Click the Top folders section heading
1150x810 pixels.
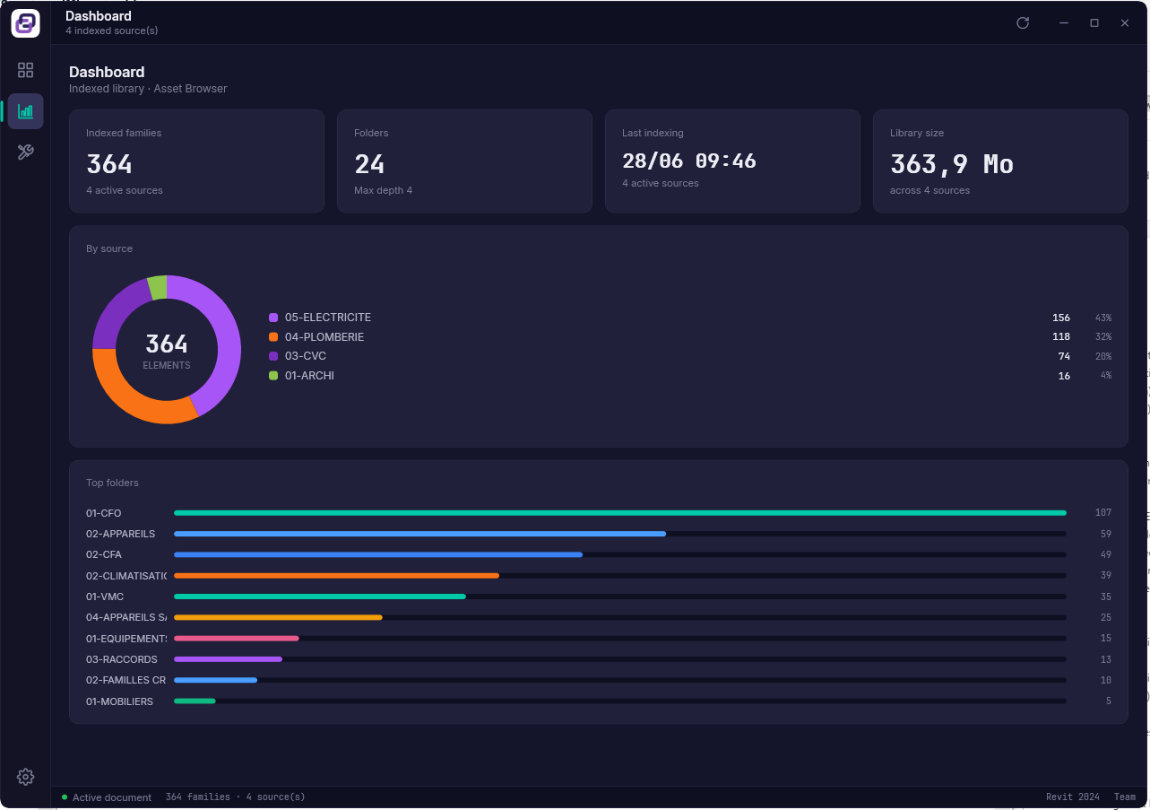(113, 483)
